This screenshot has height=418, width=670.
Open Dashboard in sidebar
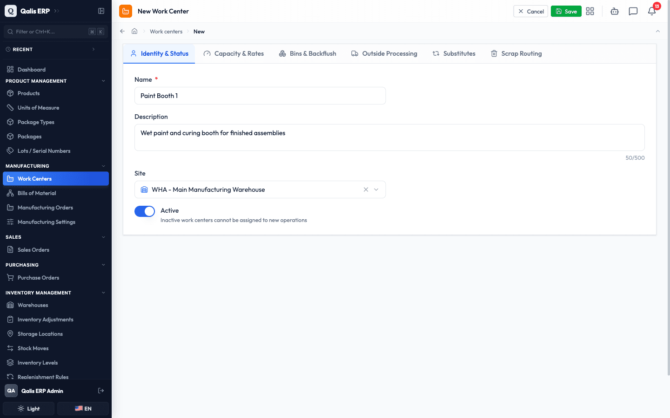click(x=56, y=69)
